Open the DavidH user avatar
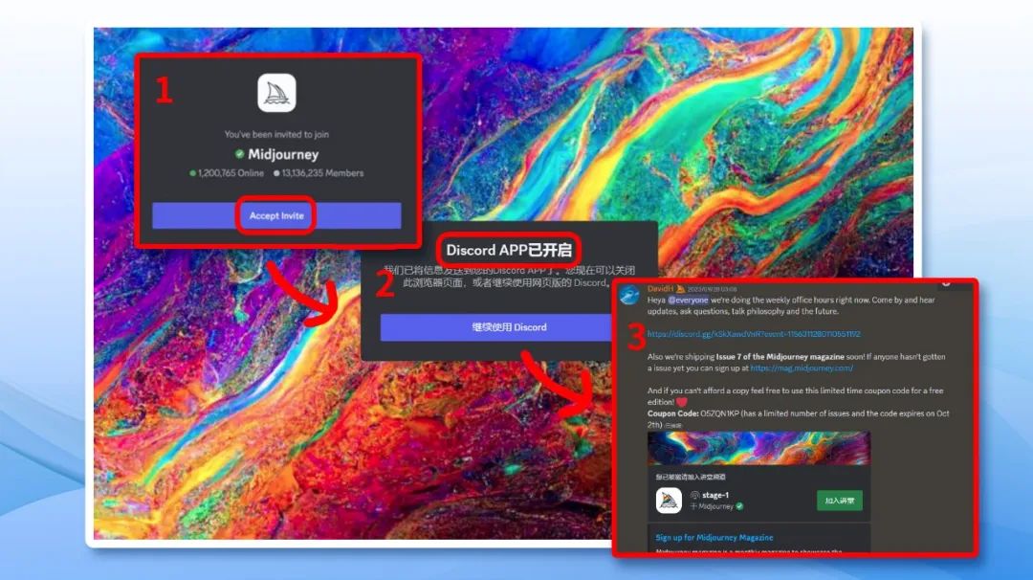 pyautogui.click(x=629, y=296)
